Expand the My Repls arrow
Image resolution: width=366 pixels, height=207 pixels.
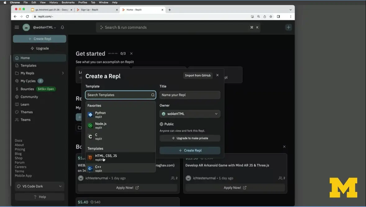pos(63,73)
